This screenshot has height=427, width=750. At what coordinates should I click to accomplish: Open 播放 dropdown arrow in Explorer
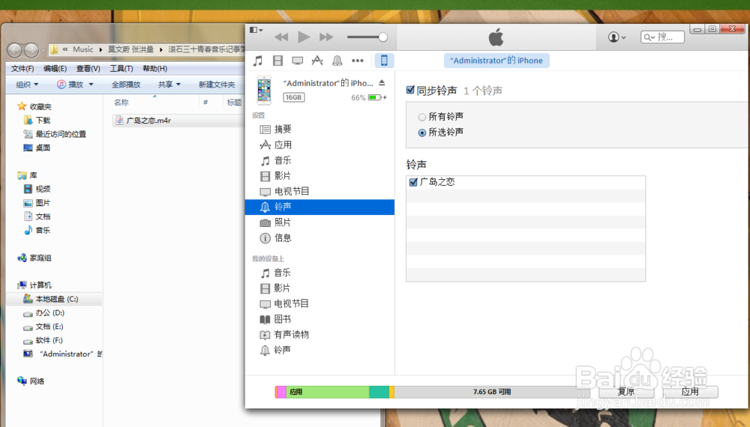[91, 85]
